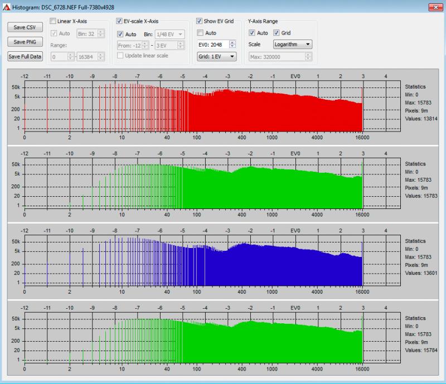Viewport: 446px width, 384px height.
Task: Click the application icon in title bar
Action: pyautogui.click(x=6, y=7)
